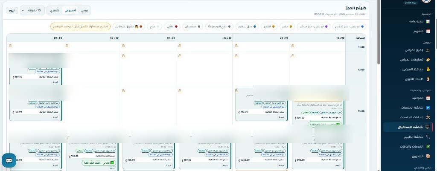The image size is (437, 171).
Task: Click the 1,250.00 service price
Action: click(x=245, y=160)
